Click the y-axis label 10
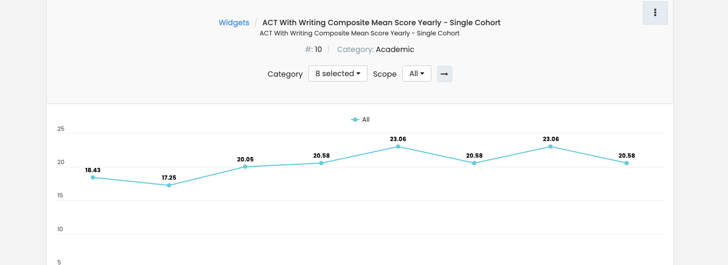 coord(61,229)
